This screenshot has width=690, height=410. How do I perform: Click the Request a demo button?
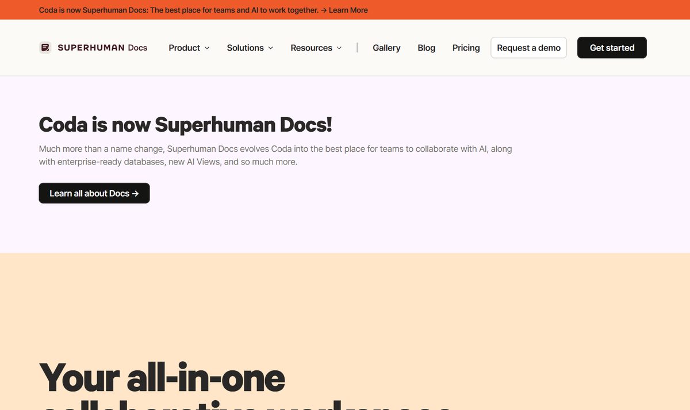(528, 48)
